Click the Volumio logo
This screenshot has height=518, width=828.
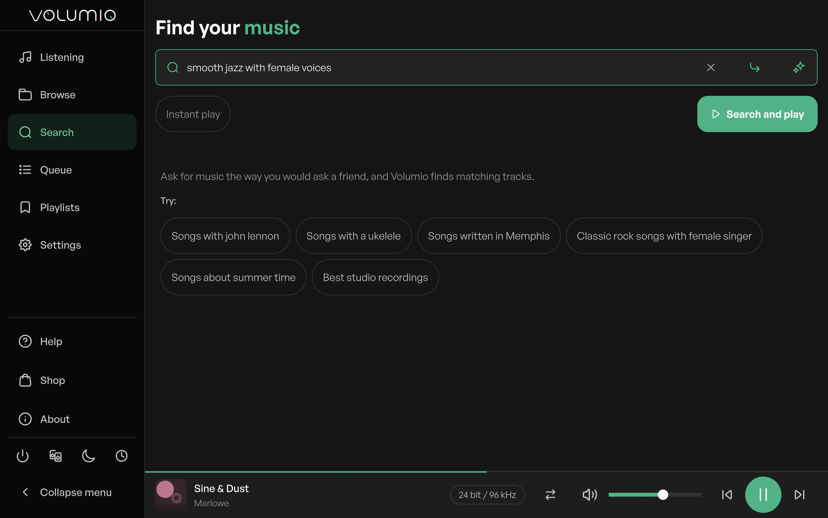point(72,16)
